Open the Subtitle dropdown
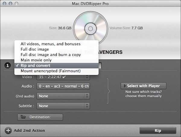The width and height of the screenshot is (181, 137). click(63, 106)
